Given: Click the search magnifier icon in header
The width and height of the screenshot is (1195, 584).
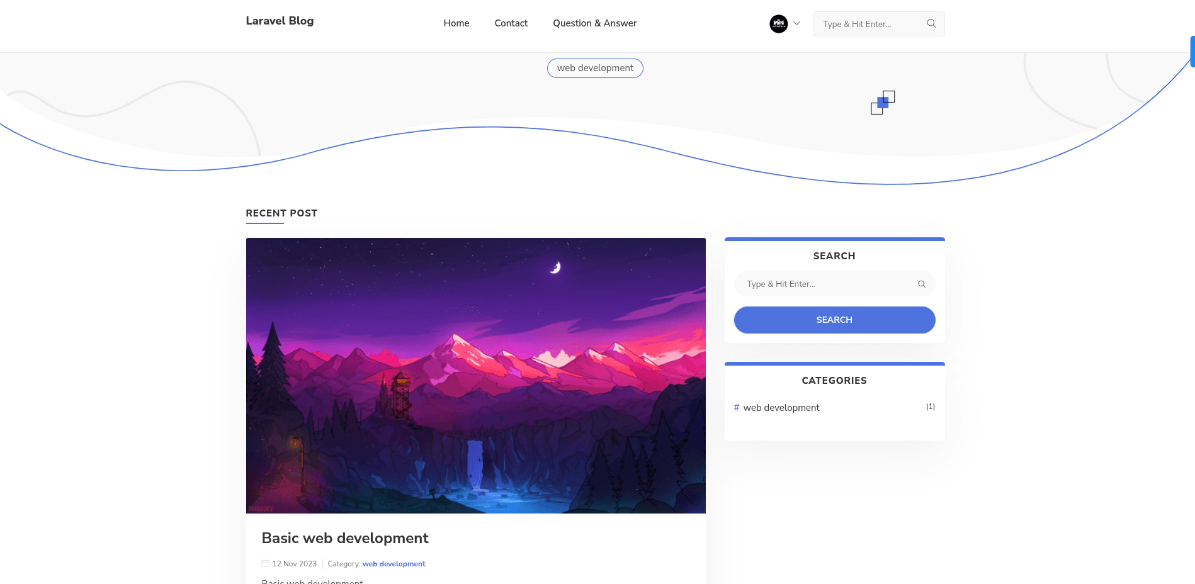Looking at the screenshot, I should pos(931,23).
